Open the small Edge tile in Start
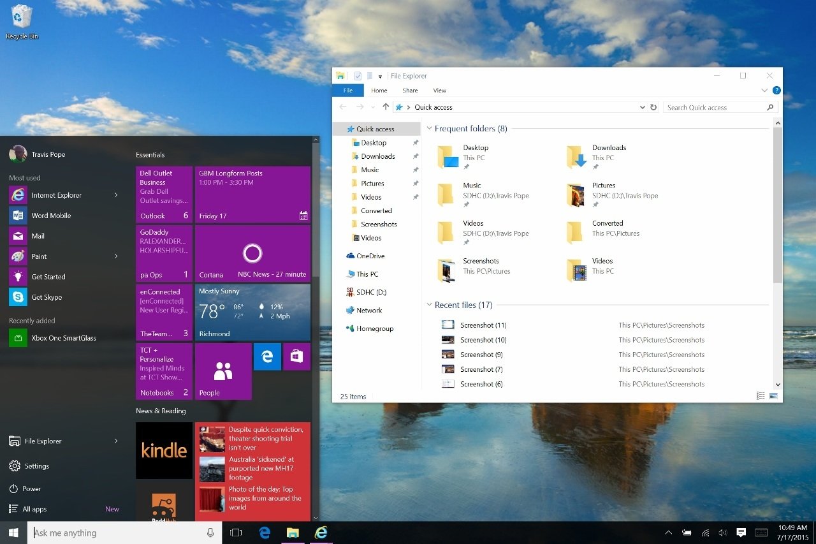The height and width of the screenshot is (544, 816). tap(267, 357)
